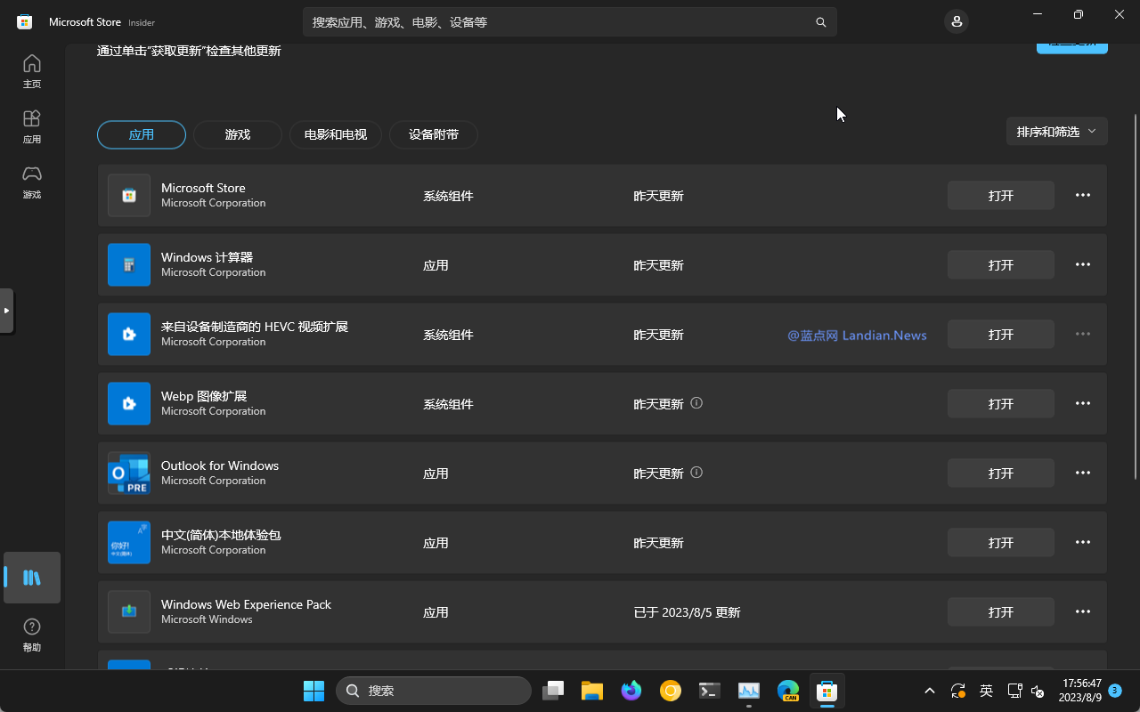Show update info icon for Outlook for Windows
The width and height of the screenshot is (1140, 712).
696,473
